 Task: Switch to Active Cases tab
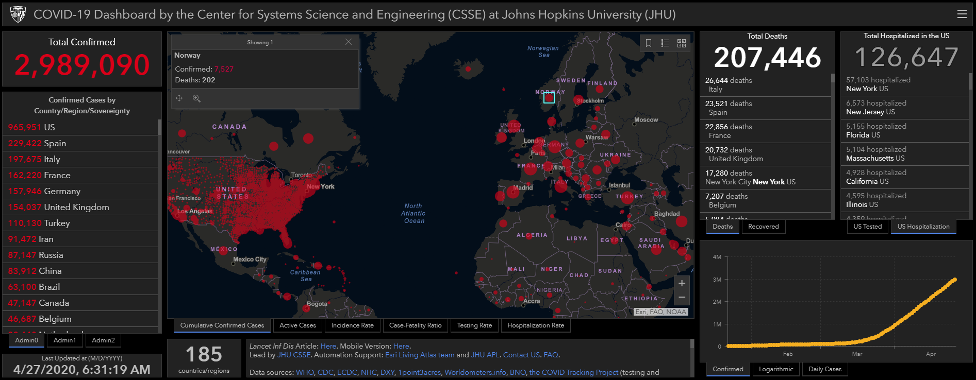[297, 325]
